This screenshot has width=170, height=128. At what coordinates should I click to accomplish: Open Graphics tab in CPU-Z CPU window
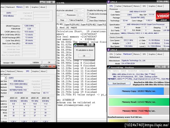pyautogui.click(x=152, y=6)
